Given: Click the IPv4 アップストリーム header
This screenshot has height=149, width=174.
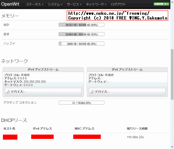Looking at the screenshot, I should coord(43,70).
